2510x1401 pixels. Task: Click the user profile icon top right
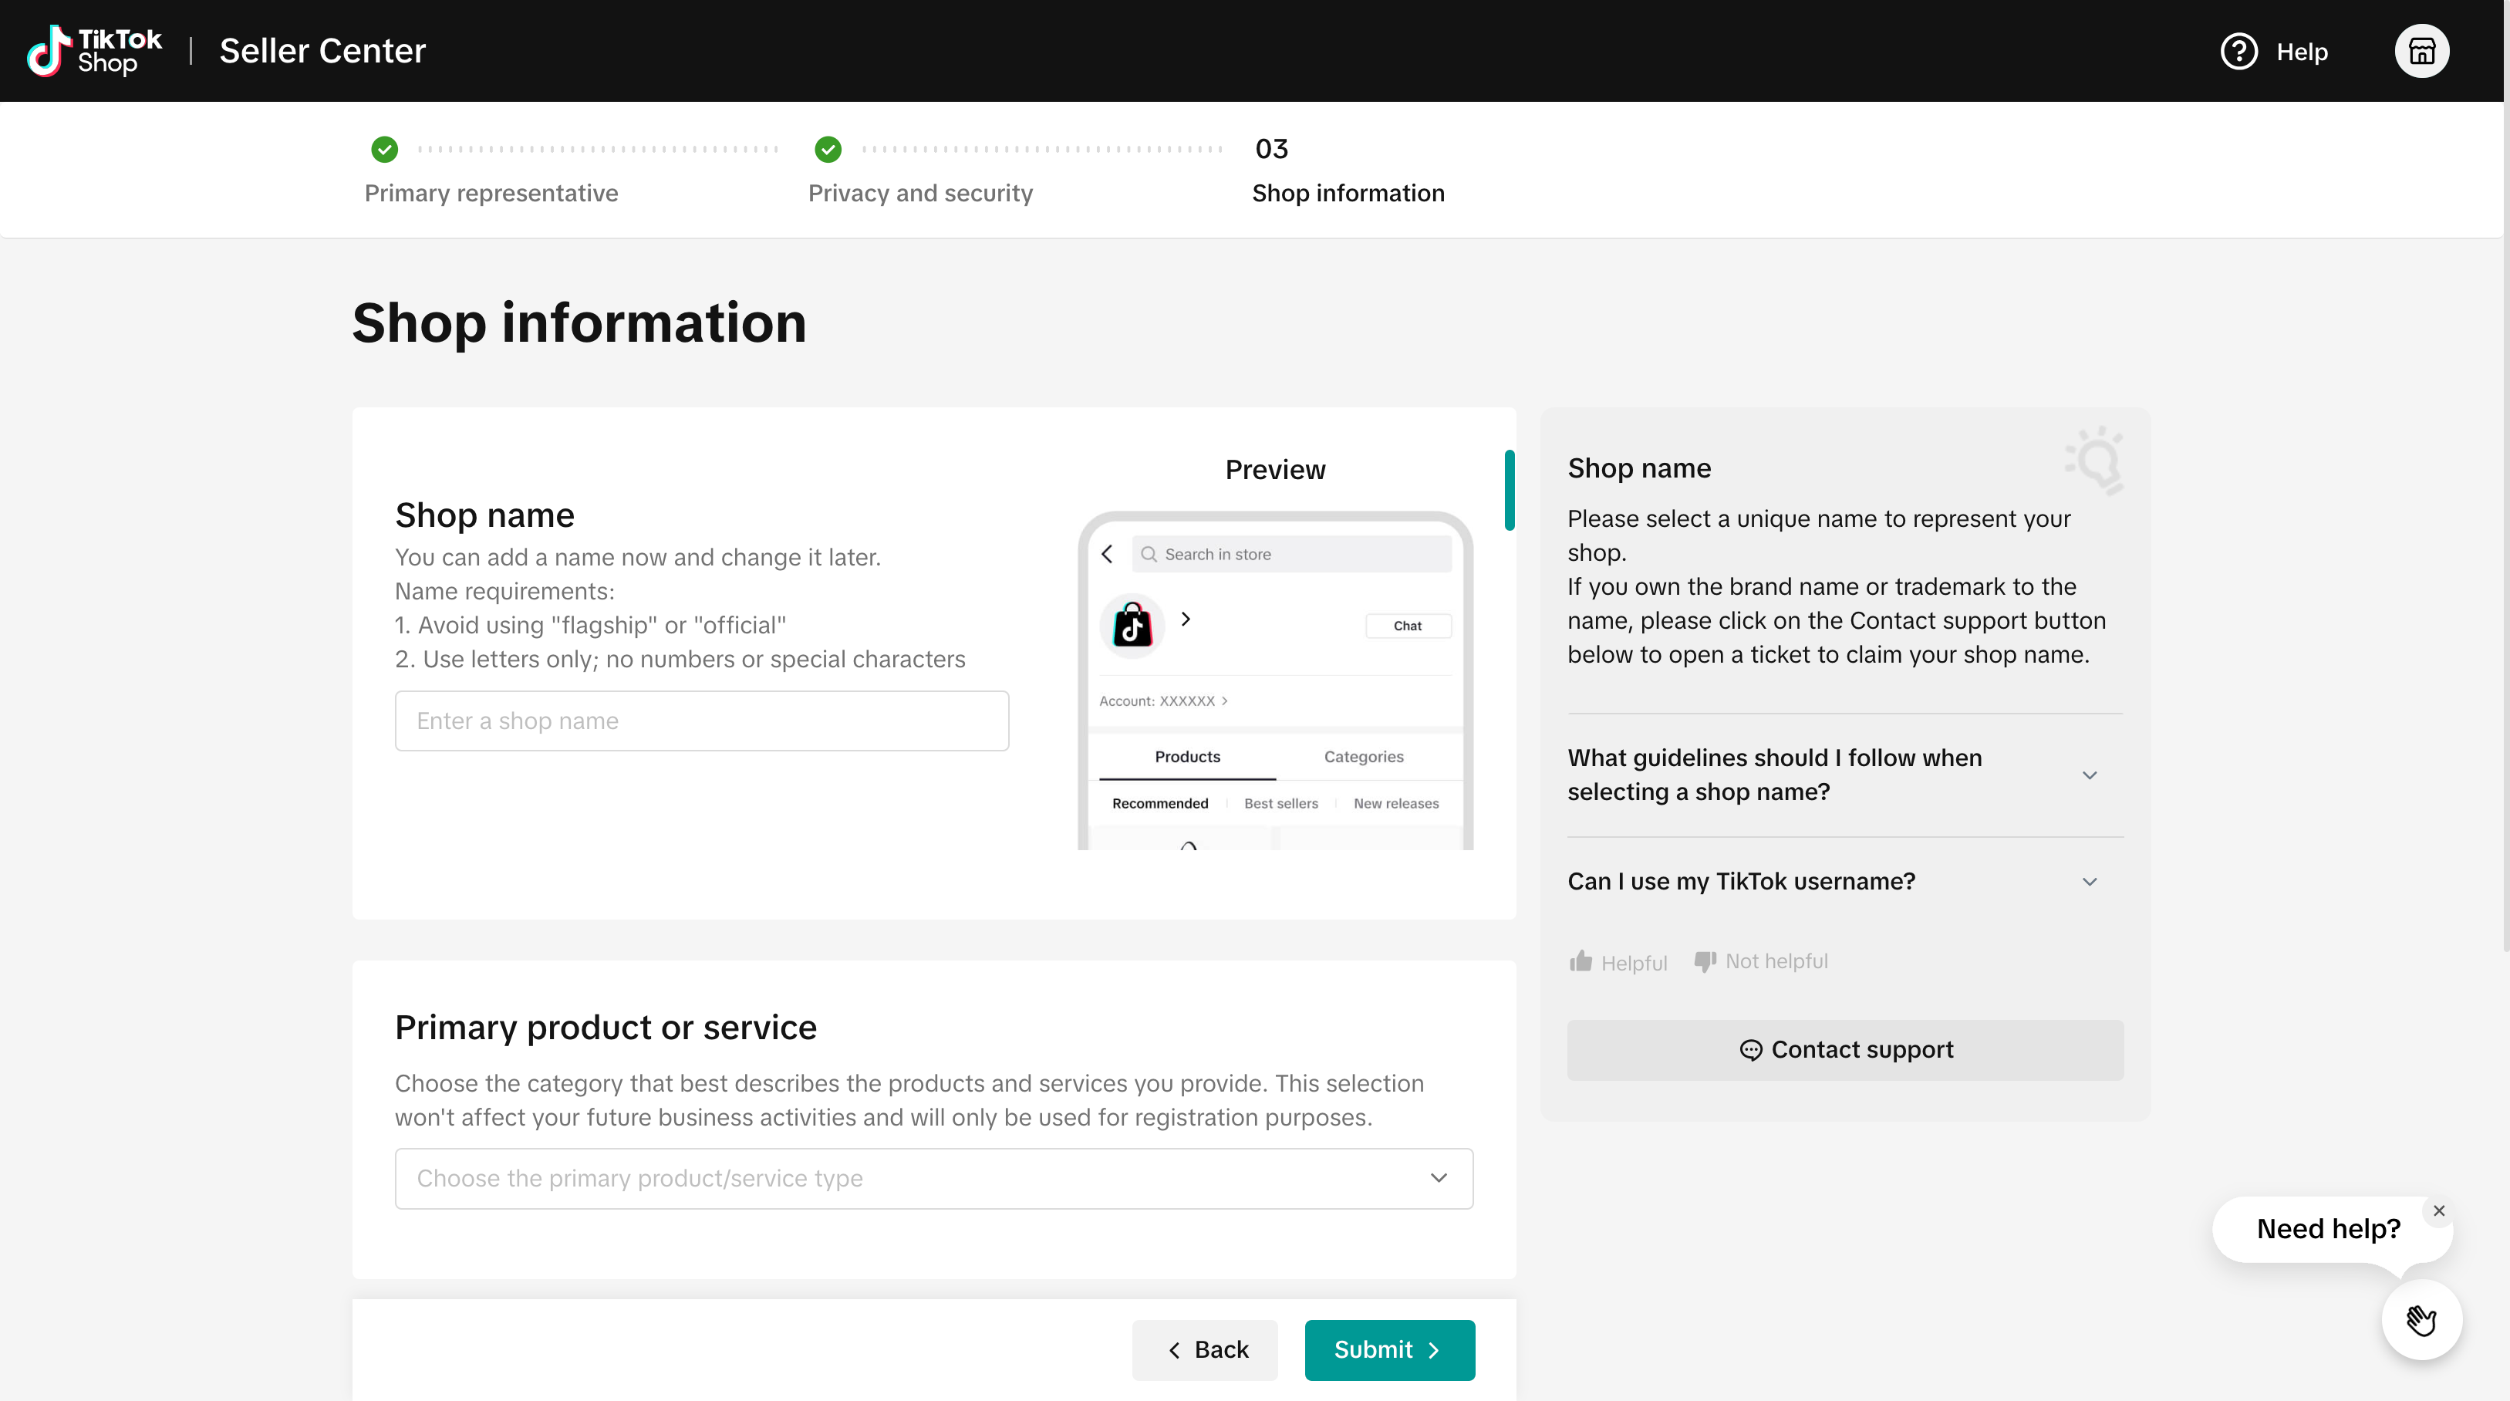pyautogui.click(x=2422, y=52)
